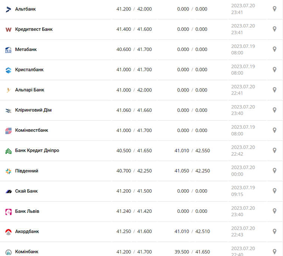
Task: Open map pin for Скай Банк
Action: pyautogui.click(x=274, y=191)
